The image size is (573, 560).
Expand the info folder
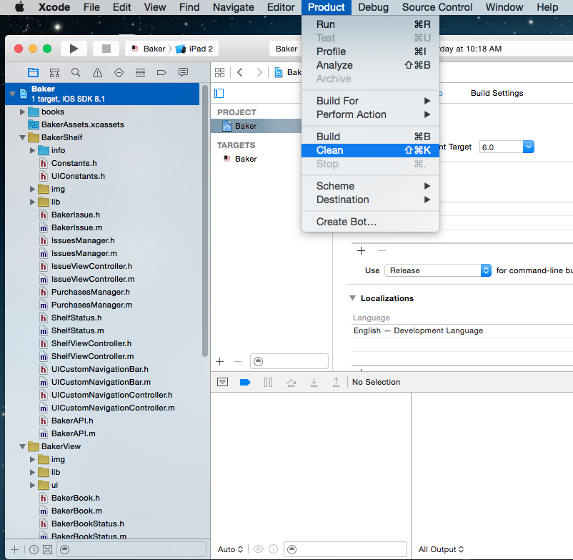[x=33, y=150]
